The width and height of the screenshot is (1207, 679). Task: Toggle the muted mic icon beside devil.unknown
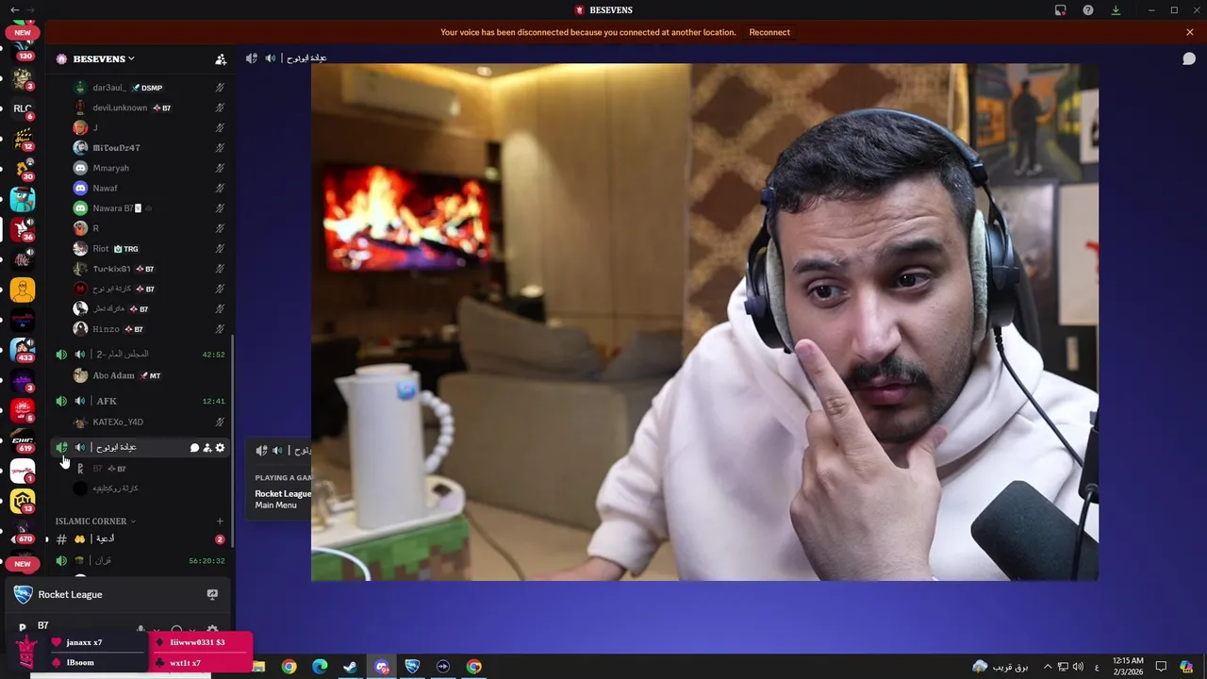(220, 108)
